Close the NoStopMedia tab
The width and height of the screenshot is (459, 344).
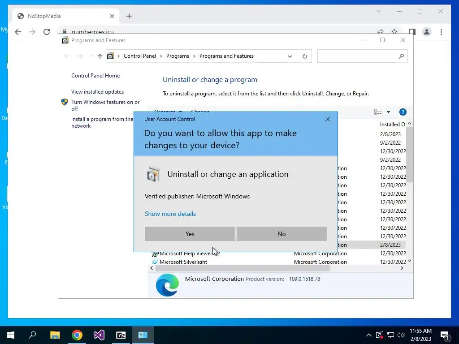[x=112, y=16]
